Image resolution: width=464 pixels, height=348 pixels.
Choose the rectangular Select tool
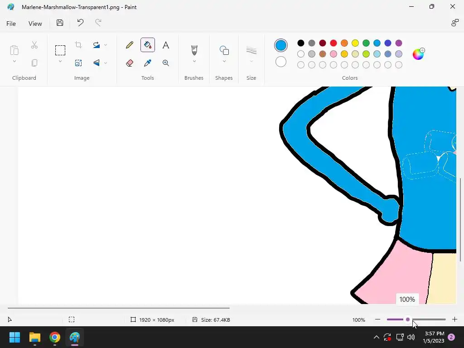[60, 50]
